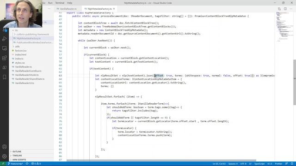Open index.ts in the explorer
Screen dimensions: 296x166
coord(19,59)
